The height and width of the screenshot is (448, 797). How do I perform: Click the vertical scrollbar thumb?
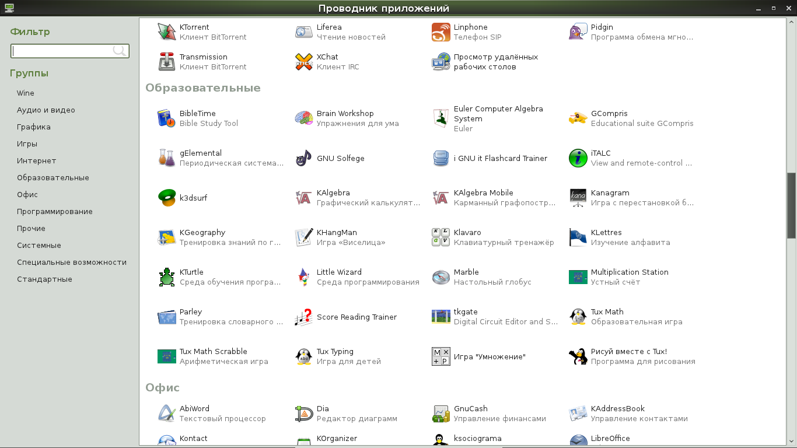coord(792,205)
